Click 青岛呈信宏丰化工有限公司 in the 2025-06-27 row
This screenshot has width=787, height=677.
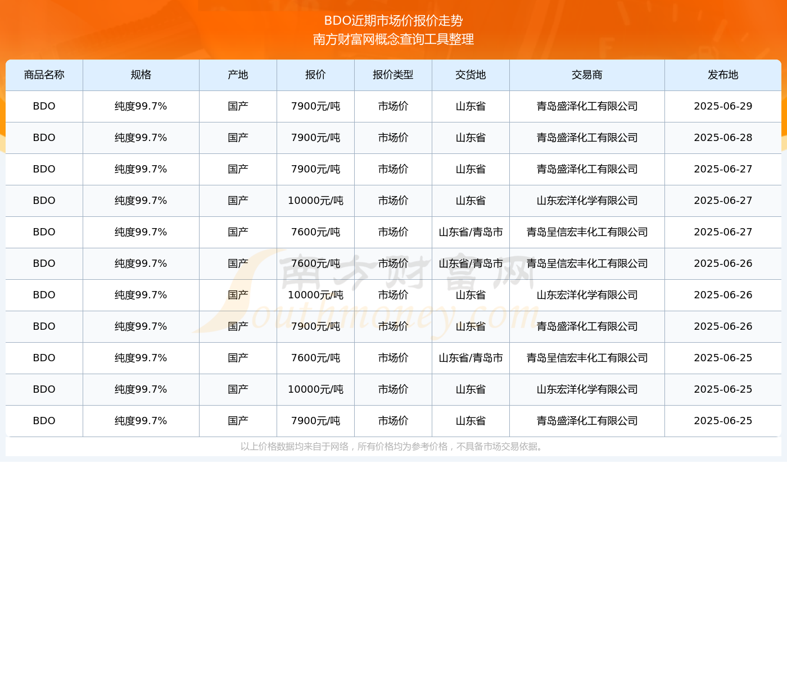point(587,232)
